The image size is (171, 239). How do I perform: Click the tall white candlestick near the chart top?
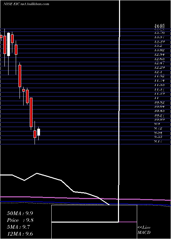[x=9, y=44]
